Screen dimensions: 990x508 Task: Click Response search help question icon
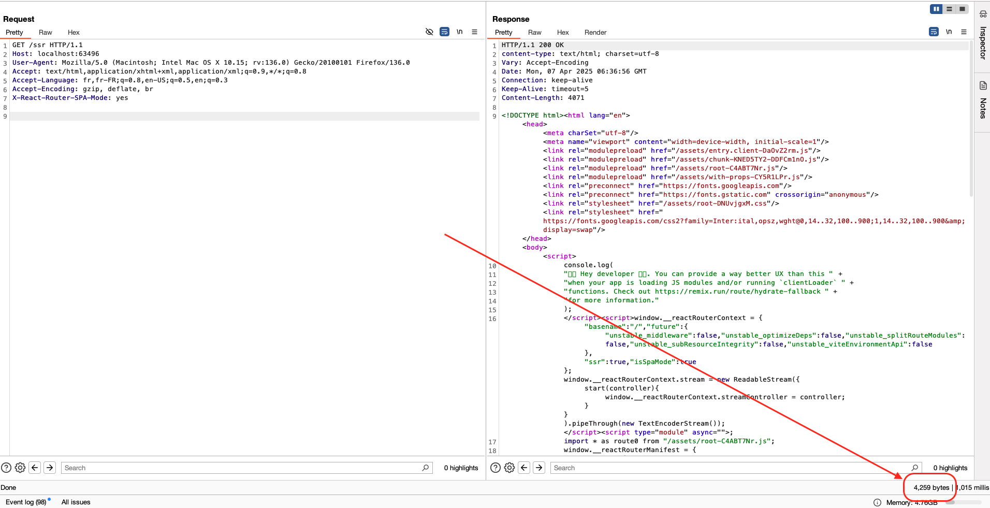click(x=496, y=468)
